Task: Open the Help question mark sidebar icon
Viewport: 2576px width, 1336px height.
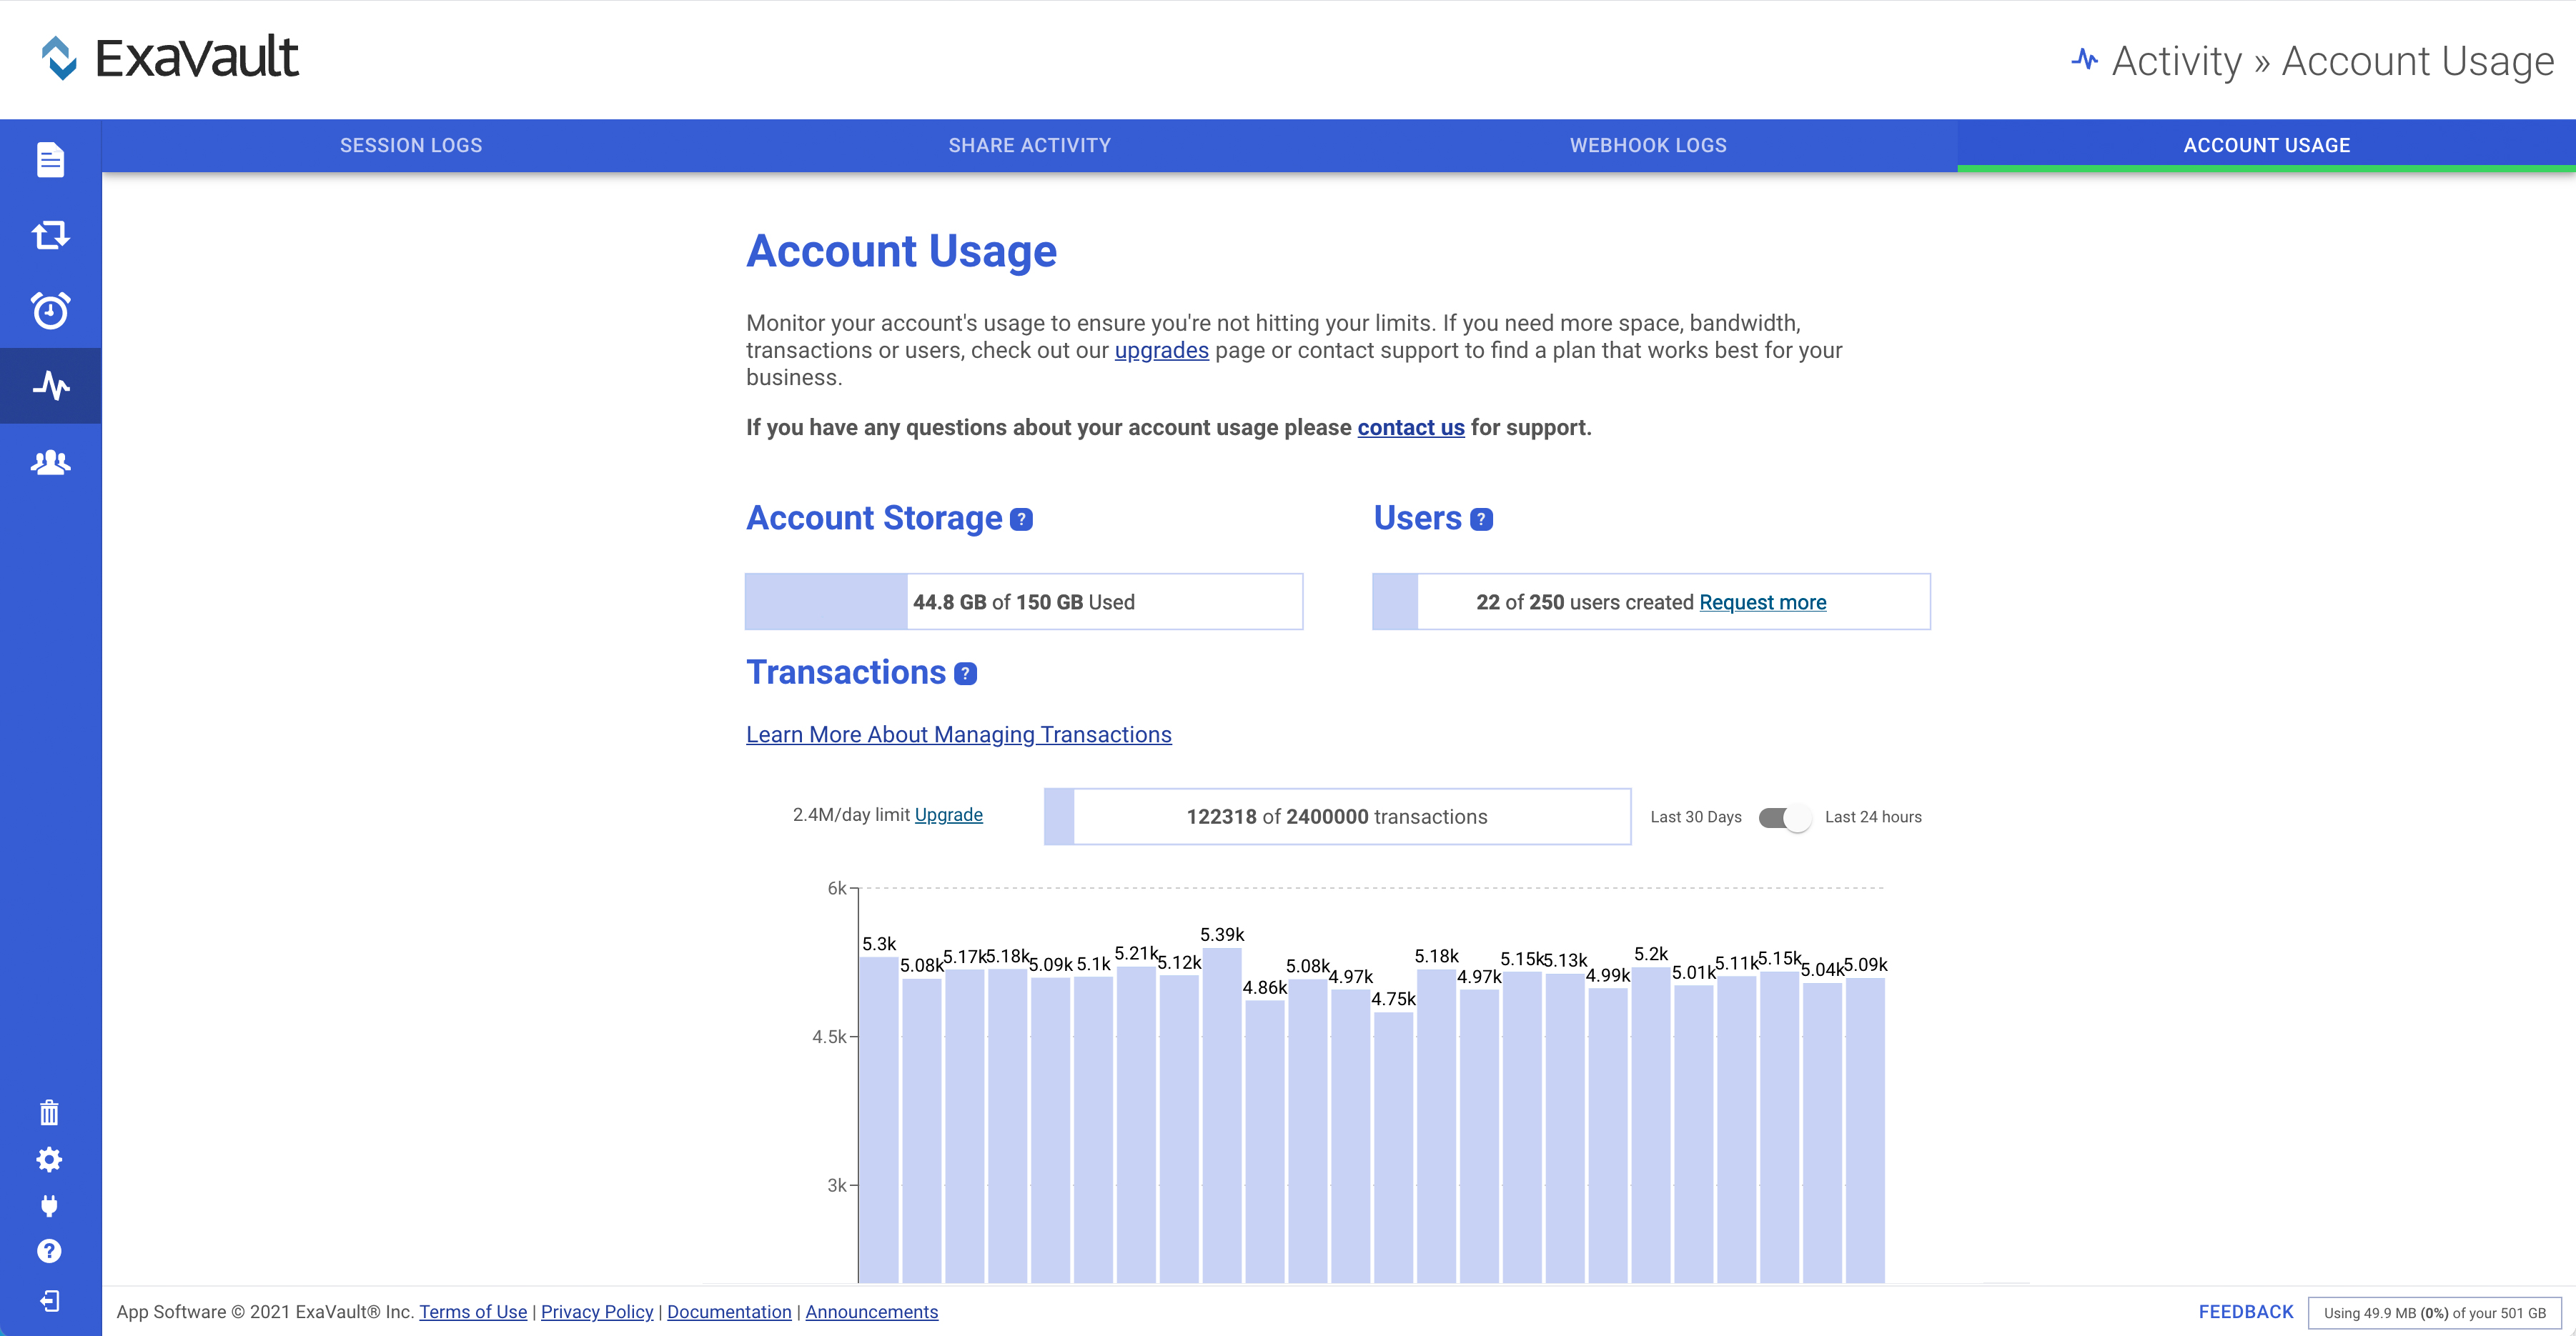Action: coord(49,1251)
